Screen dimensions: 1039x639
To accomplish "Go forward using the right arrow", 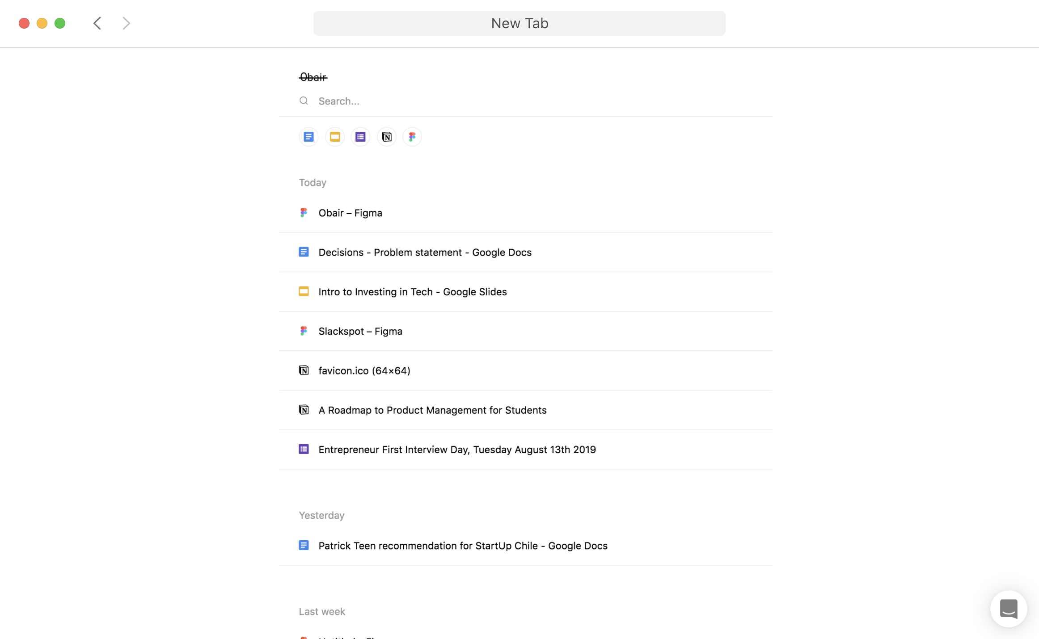I will coord(126,23).
